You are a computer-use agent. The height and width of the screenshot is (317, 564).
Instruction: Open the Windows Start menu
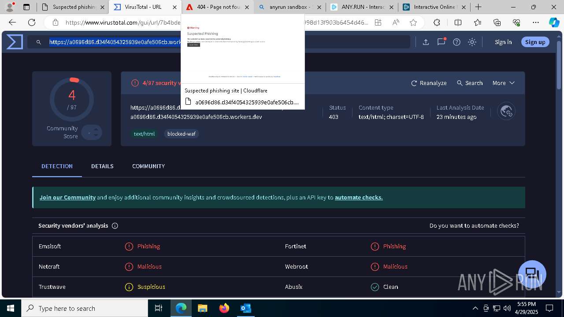(11, 308)
